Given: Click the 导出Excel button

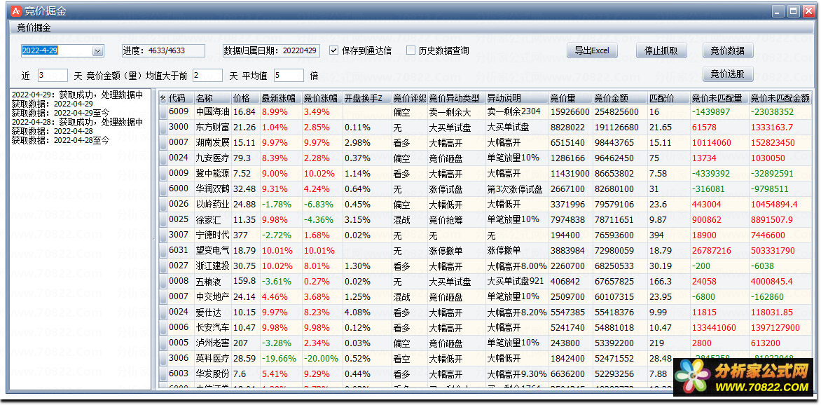Looking at the screenshot, I should tap(592, 51).
